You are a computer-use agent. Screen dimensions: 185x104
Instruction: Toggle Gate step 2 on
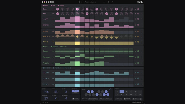pyautogui.click(x=63, y=9)
